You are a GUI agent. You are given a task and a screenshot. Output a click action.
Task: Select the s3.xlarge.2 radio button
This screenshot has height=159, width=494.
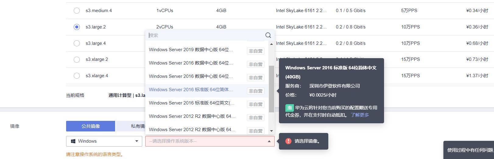tap(77, 59)
